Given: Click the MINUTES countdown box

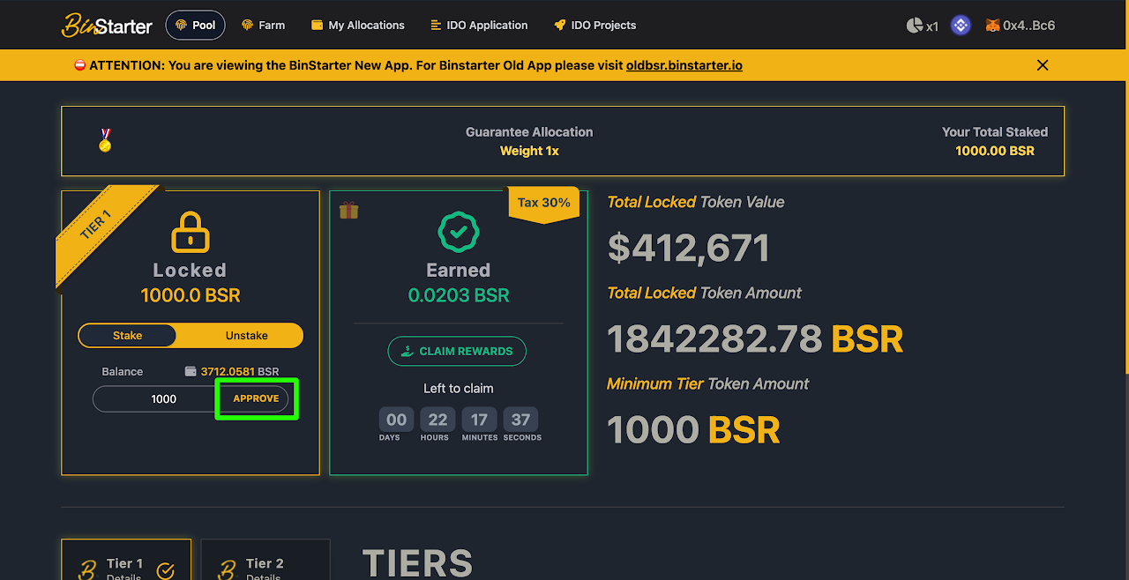Looking at the screenshot, I should (479, 420).
